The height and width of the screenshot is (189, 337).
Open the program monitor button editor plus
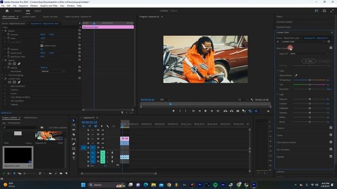point(268,111)
